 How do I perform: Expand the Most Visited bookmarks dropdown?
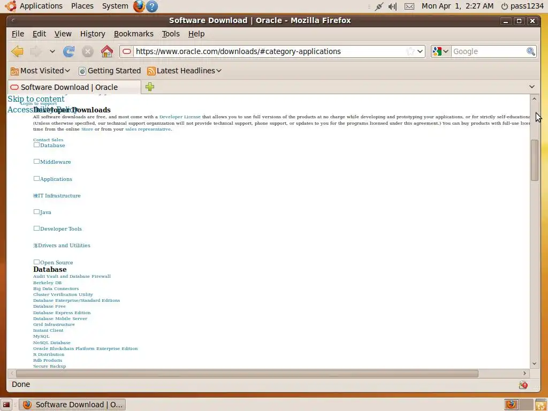click(67, 71)
